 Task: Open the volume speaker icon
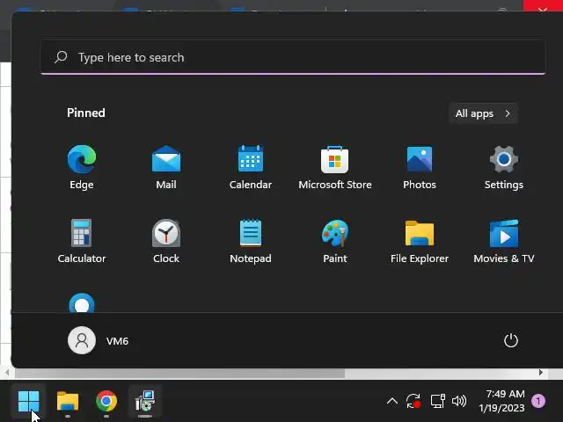pyautogui.click(x=459, y=401)
